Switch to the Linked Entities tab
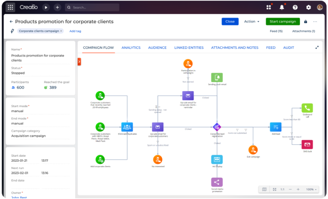 pyautogui.click(x=189, y=48)
